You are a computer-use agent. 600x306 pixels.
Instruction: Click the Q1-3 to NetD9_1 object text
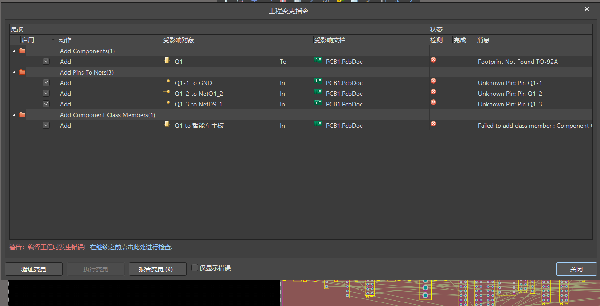198,104
